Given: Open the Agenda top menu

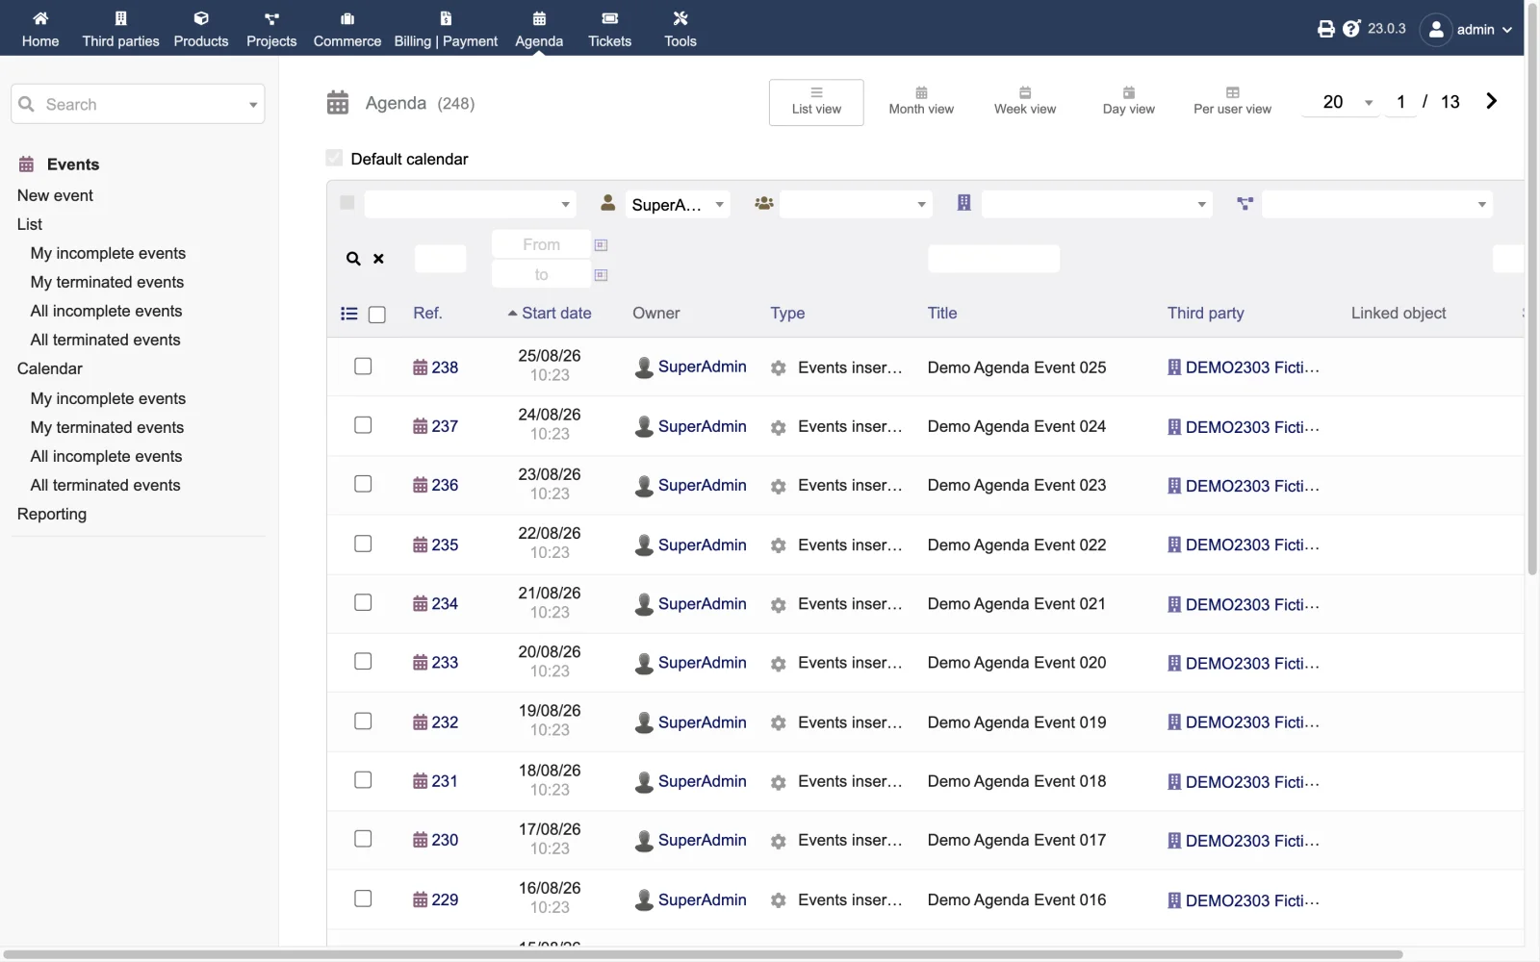Looking at the screenshot, I should [x=539, y=29].
